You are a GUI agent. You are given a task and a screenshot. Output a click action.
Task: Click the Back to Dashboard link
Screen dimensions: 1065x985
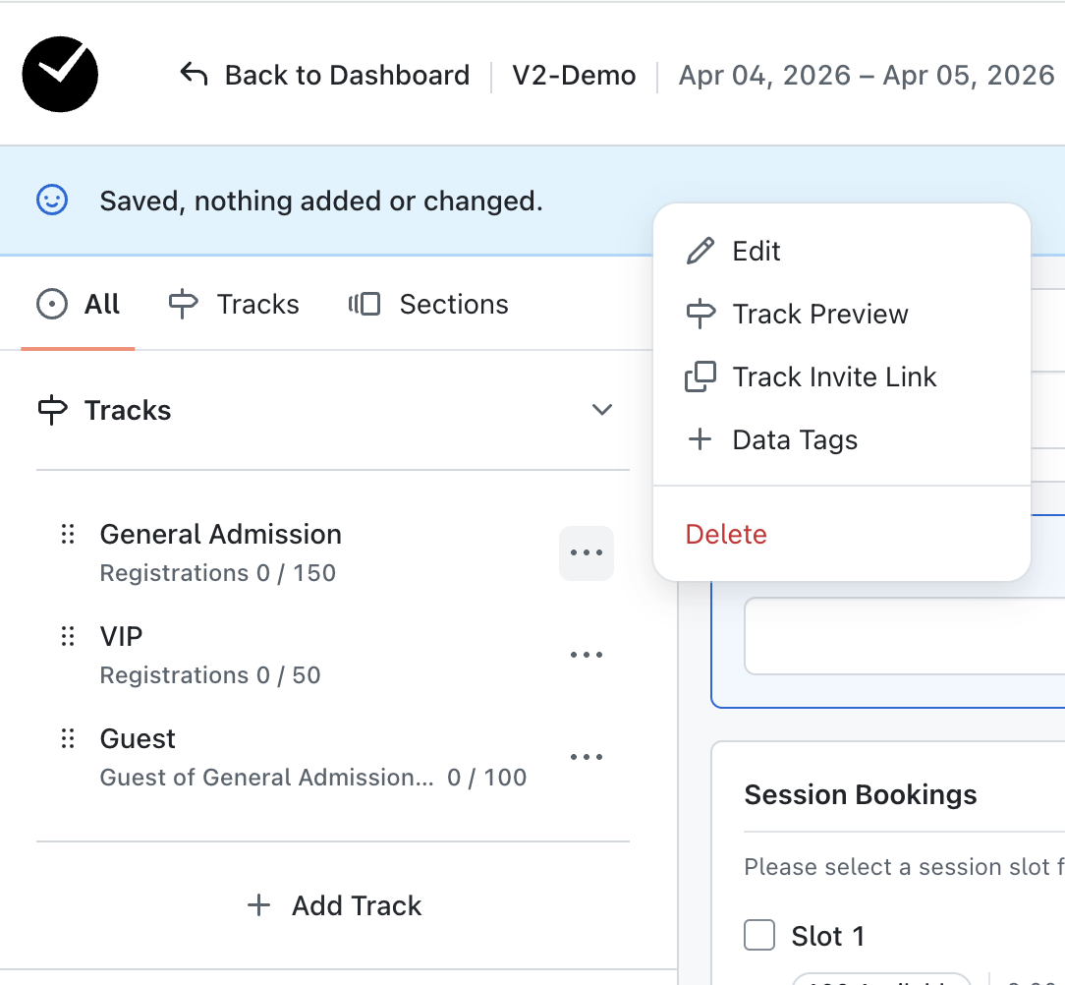(x=347, y=76)
